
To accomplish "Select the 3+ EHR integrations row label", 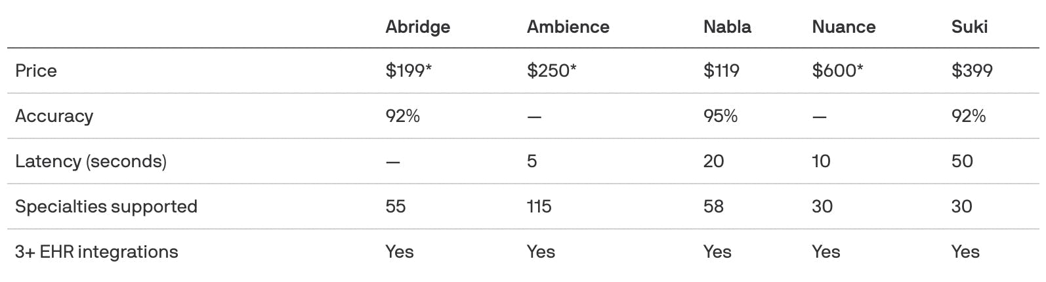I will pos(96,252).
